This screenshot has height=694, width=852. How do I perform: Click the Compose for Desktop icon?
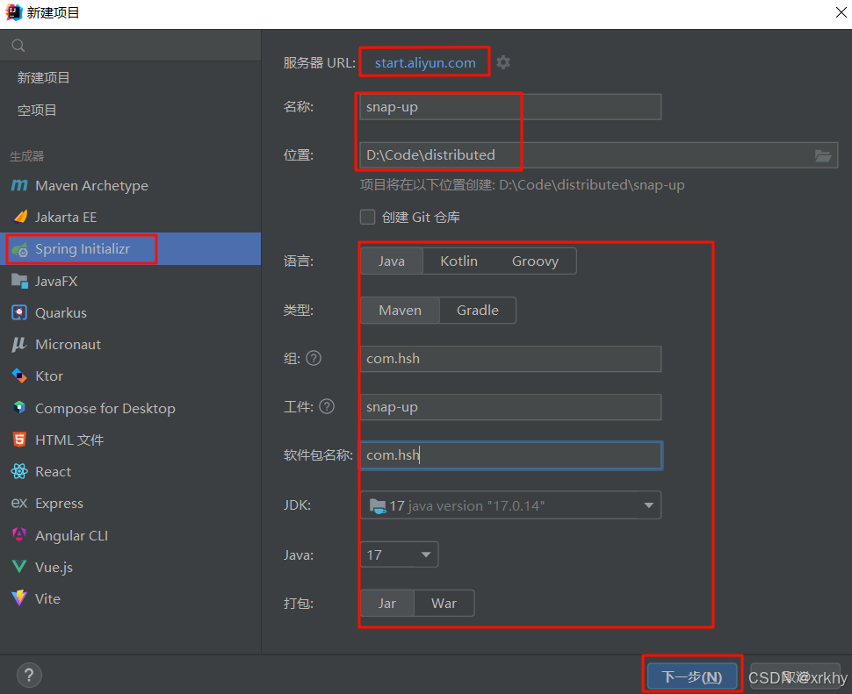[x=19, y=407]
